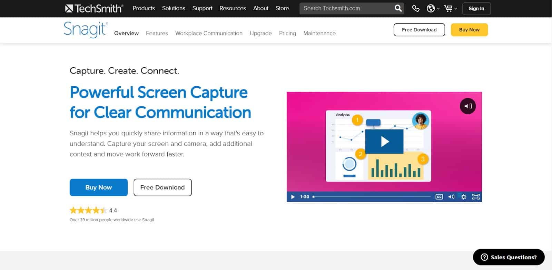The width and height of the screenshot is (552, 270).
Task: Click the 'Capture. Create. Connect.' tagline
Action: 124,71
